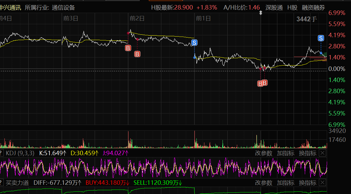
Task: Click 加指标 in the KDJ panel header
Action: [286, 153]
